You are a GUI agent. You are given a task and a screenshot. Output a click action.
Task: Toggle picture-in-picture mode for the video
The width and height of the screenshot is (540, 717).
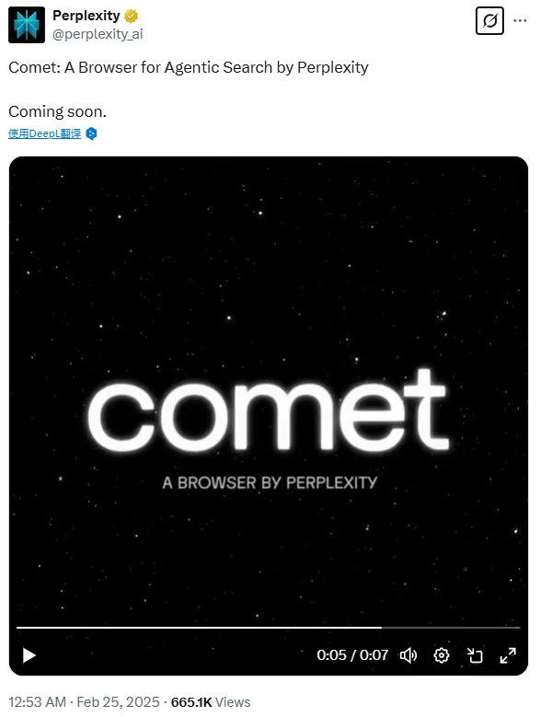[475, 655]
